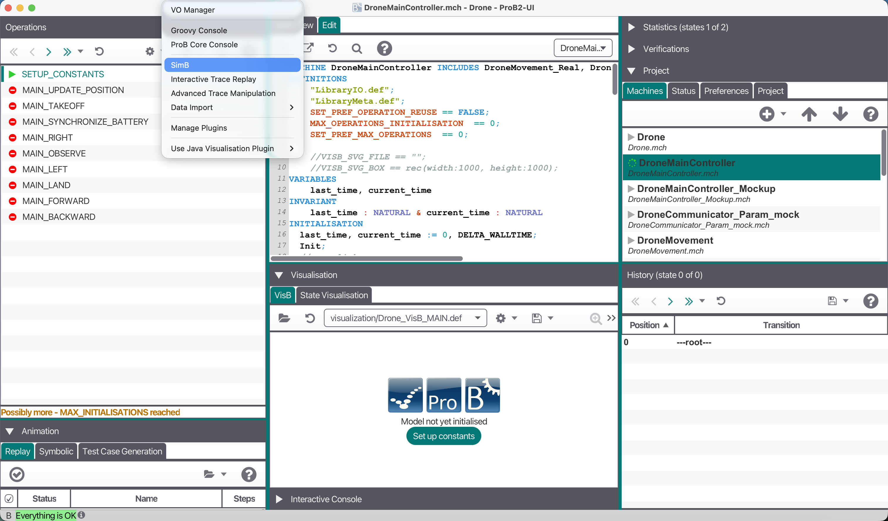Execute SETUP_CONSTANTS operation in list
This screenshot has width=888, height=521.
[x=63, y=74]
